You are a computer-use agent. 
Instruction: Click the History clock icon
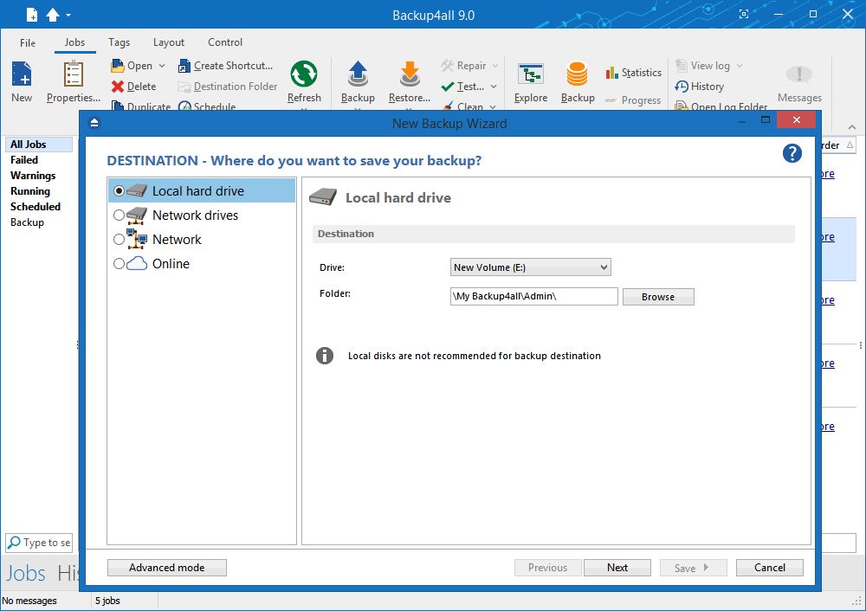point(682,87)
